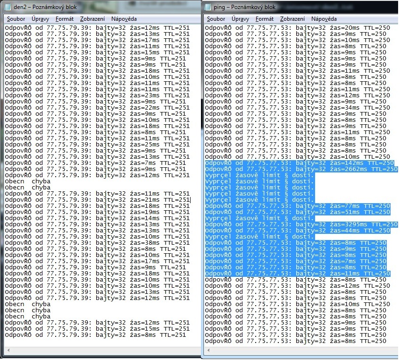Screen dimensions: 400x360
Task: Open the Úpravy menu in ping window
Action: (x=240, y=19)
